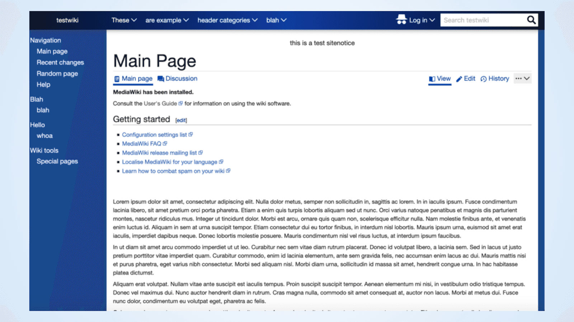
Task: Click the search magnifier icon
Action: 531,20
